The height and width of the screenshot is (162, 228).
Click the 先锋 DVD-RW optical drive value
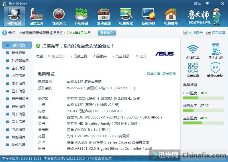pyautogui.click(x=98, y=136)
